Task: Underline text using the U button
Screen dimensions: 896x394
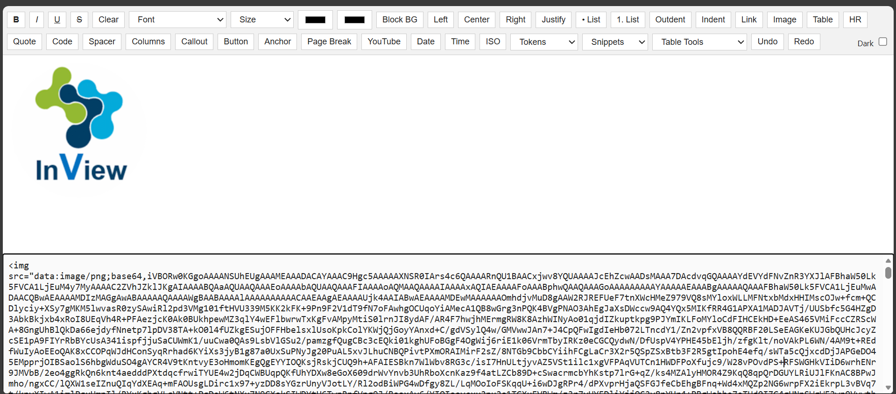Action: click(x=57, y=20)
